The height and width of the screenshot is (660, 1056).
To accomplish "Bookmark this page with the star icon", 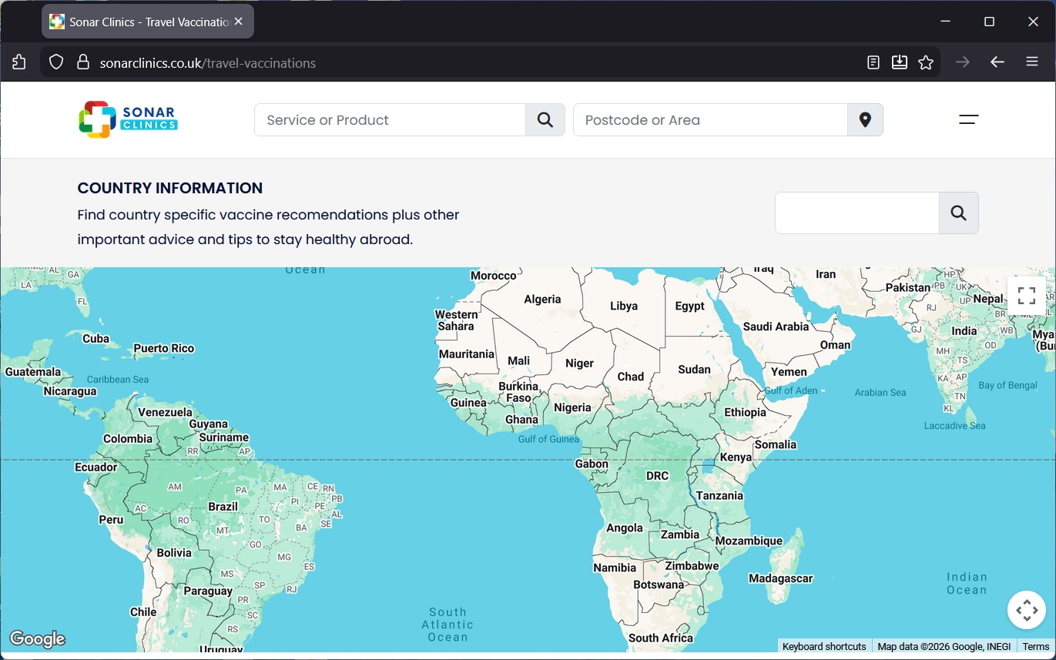I will 926,62.
